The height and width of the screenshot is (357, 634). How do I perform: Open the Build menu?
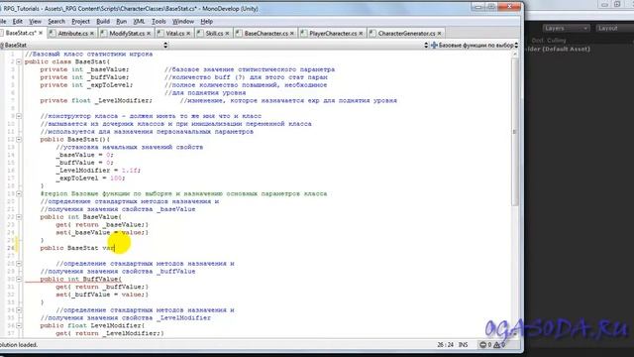pos(103,22)
